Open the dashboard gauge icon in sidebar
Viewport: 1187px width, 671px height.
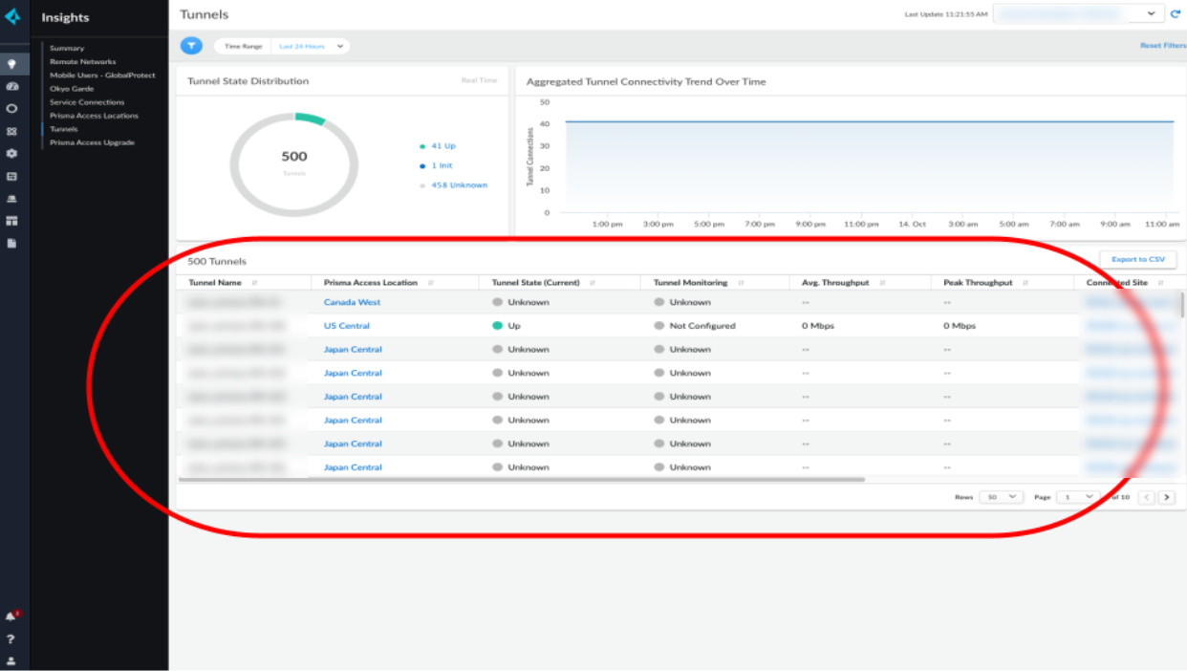click(x=11, y=86)
